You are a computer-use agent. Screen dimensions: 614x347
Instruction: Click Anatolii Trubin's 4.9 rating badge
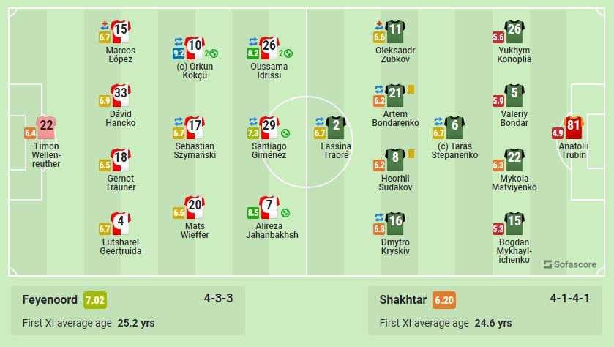(558, 133)
